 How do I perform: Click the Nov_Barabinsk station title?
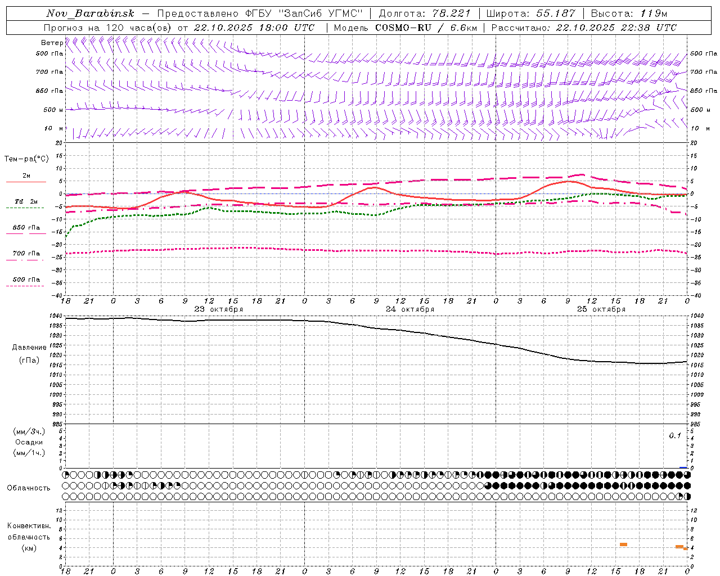[90, 13]
